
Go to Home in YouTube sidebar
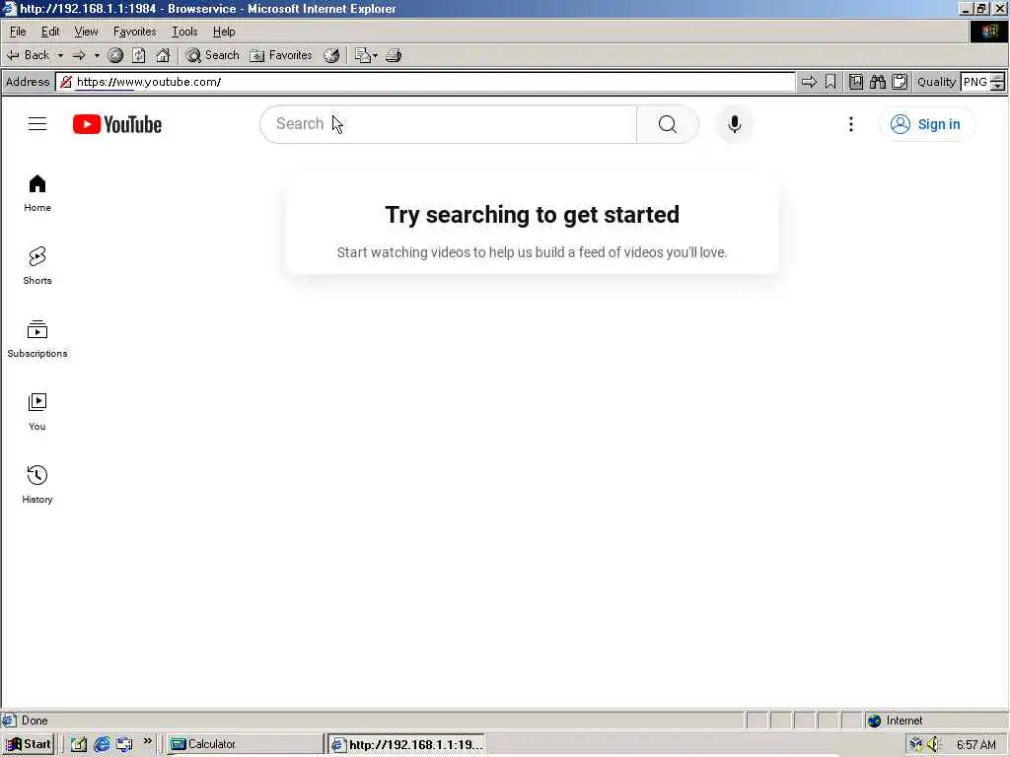coord(37,193)
